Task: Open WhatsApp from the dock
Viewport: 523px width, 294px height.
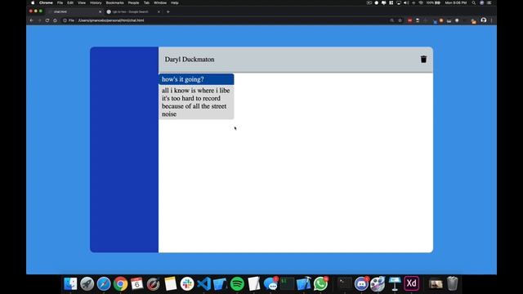Action: (320, 284)
